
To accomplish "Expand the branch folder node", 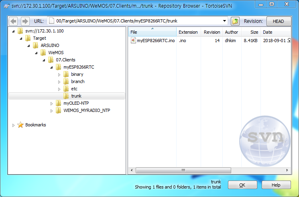I will (59, 82).
